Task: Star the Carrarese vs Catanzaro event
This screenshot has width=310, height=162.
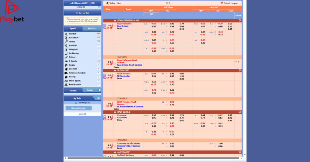Action: pos(115,117)
